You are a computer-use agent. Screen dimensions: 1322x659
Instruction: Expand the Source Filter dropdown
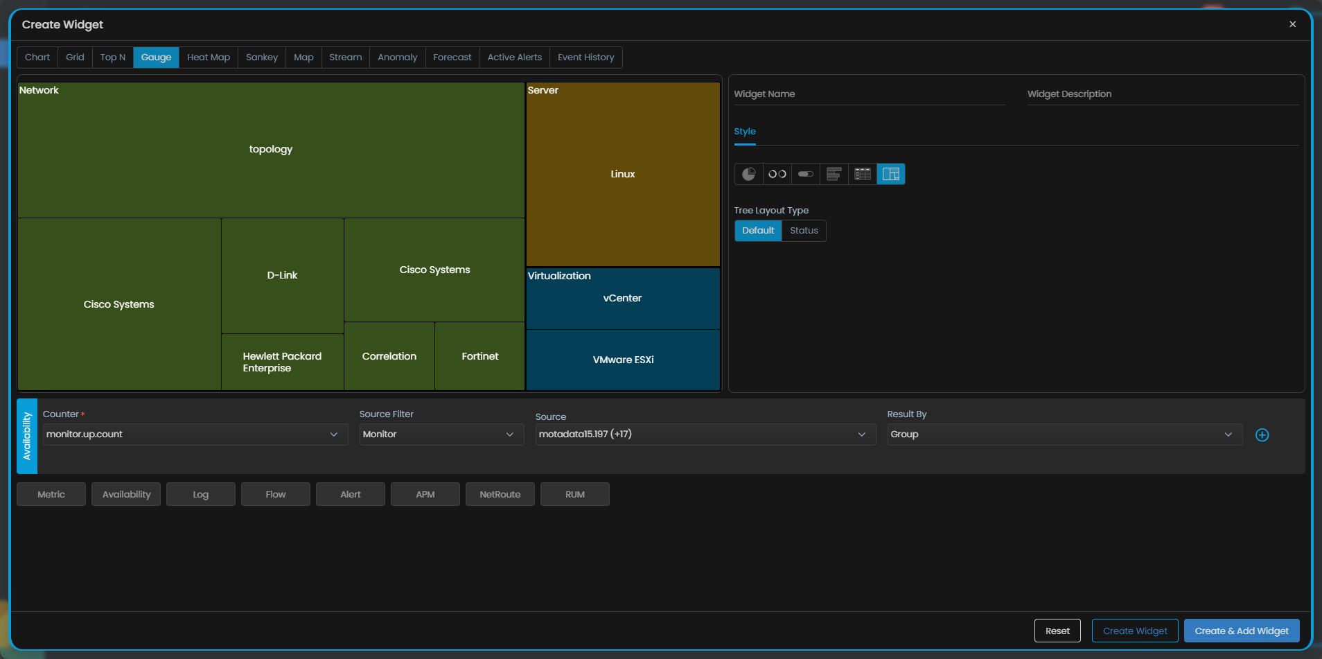click(x=441, y=434)
